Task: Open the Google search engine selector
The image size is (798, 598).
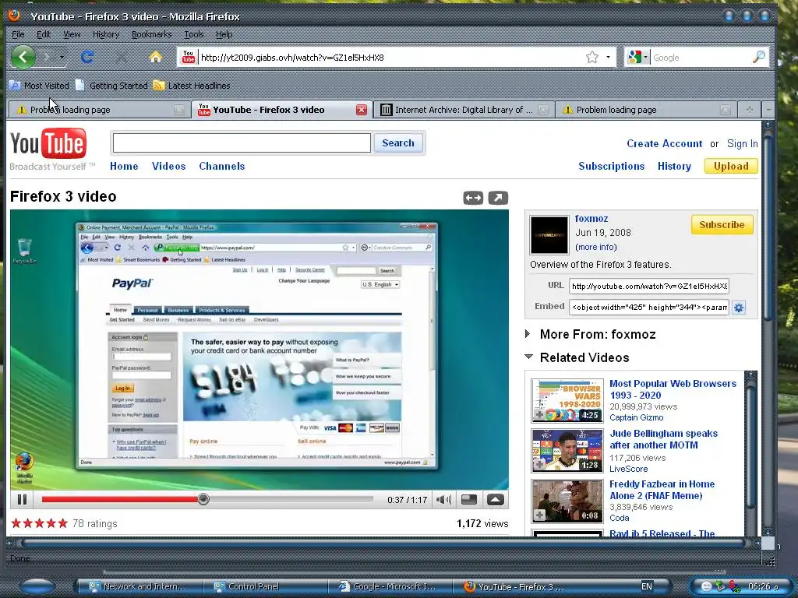Action: point(637,57)
